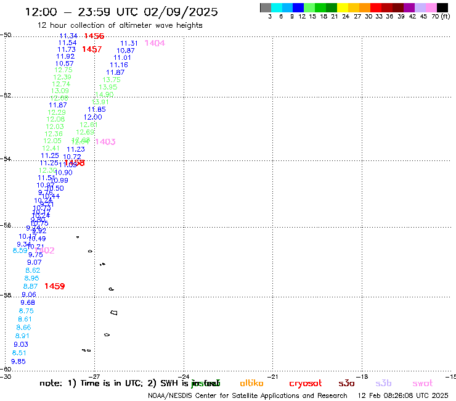
Task: Click the purple swatch in the color scale
Action: 409,7
